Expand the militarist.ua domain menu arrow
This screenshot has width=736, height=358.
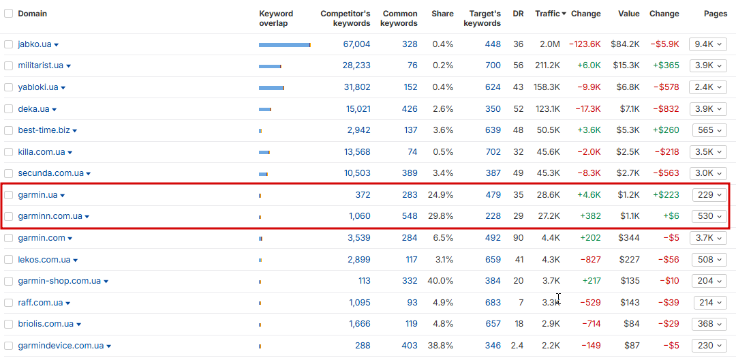68,66
